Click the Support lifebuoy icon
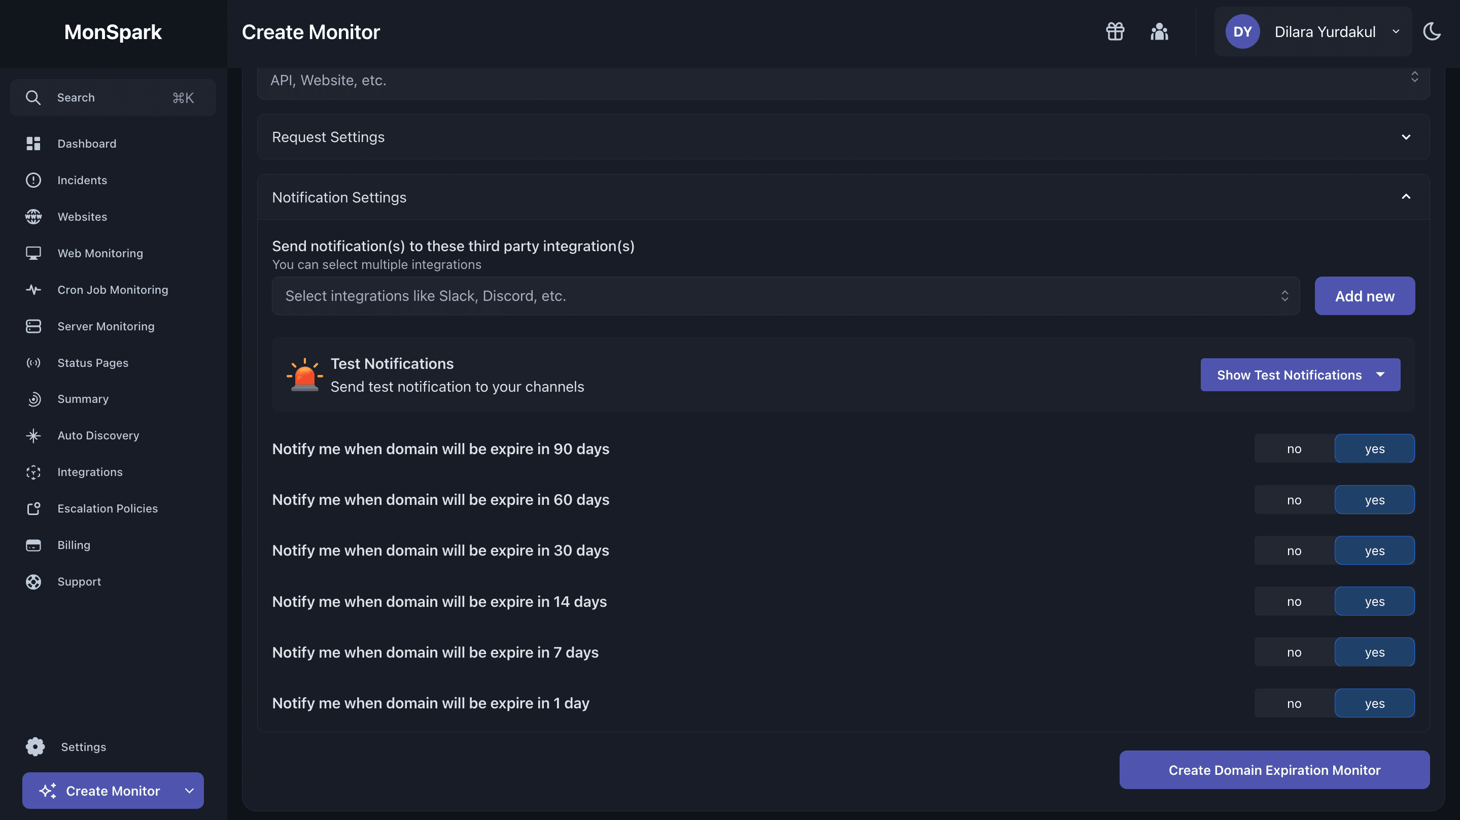The width and height of the screenshot is (1460, 820). coord(33,582)
